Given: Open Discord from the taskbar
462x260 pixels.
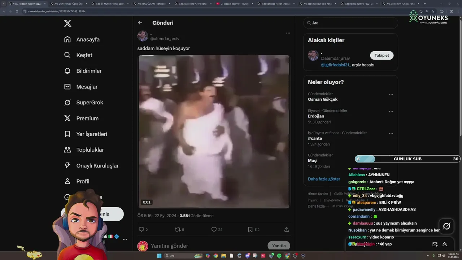Looking at the screenshot, I should point(247,256).
